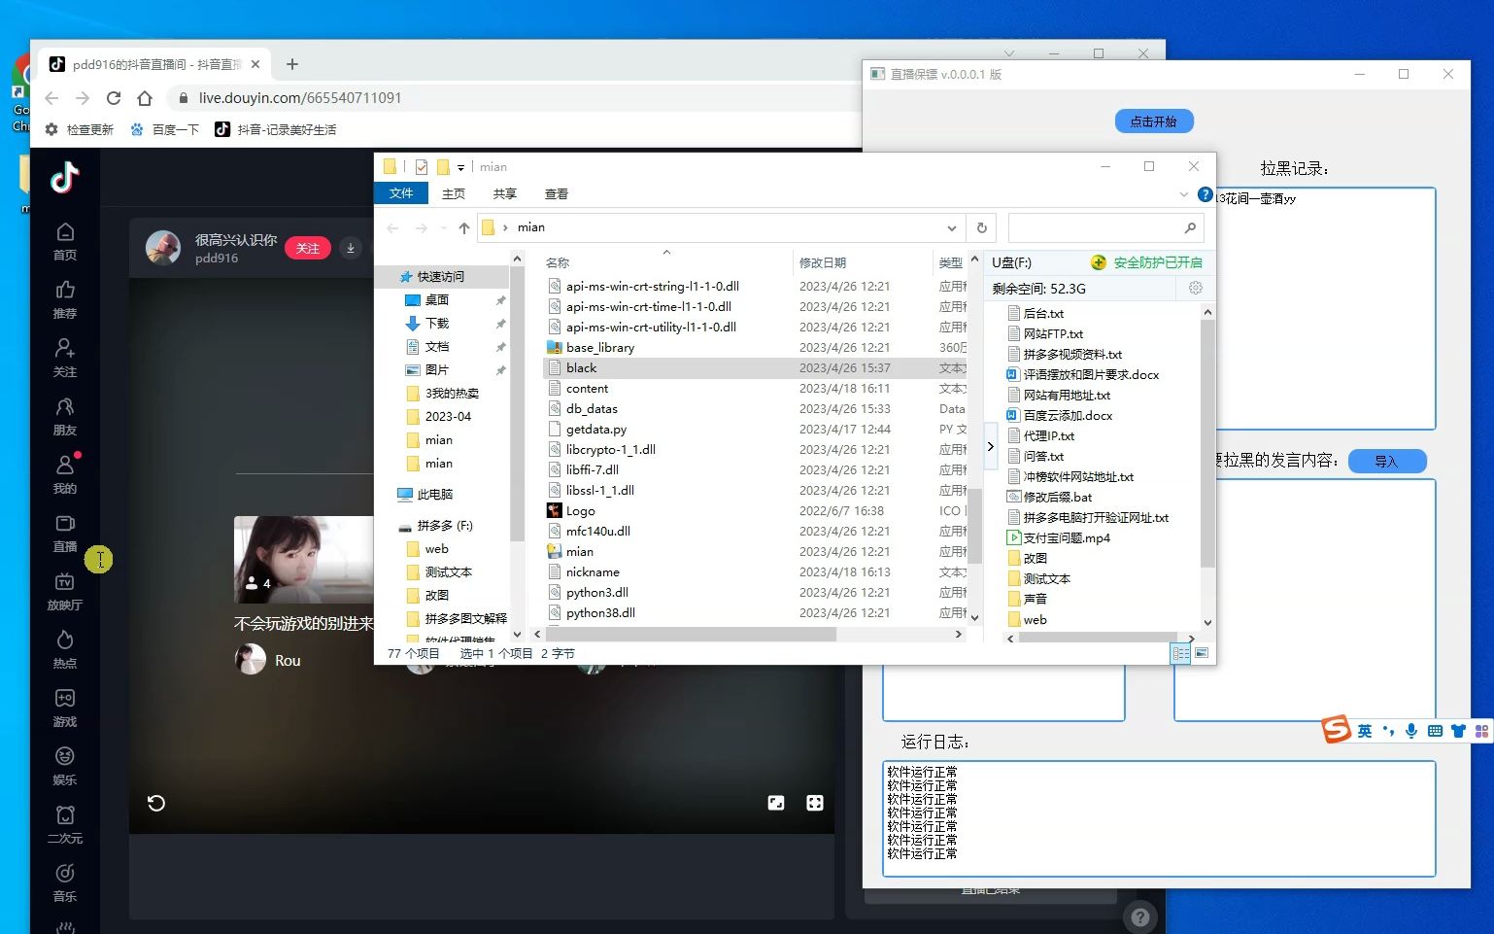The height and width of the screenshot is (934, 1494).
Task: Click the Explorer refresh button
Action: click(982, 227)
